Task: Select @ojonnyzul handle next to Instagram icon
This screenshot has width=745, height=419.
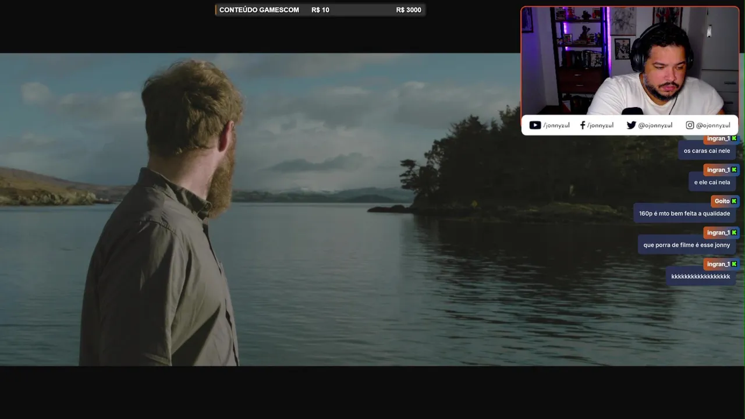Action: 713,126
